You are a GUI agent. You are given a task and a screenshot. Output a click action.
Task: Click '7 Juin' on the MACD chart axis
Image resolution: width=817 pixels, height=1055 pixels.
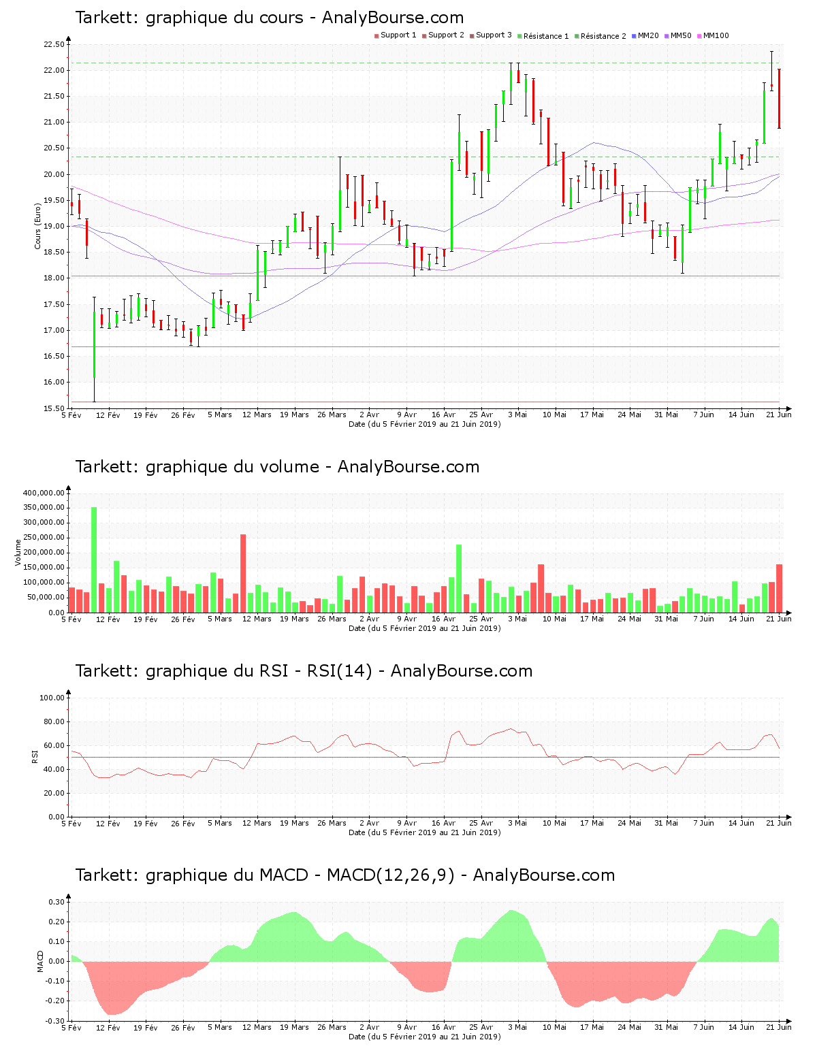coord(704,1027)
